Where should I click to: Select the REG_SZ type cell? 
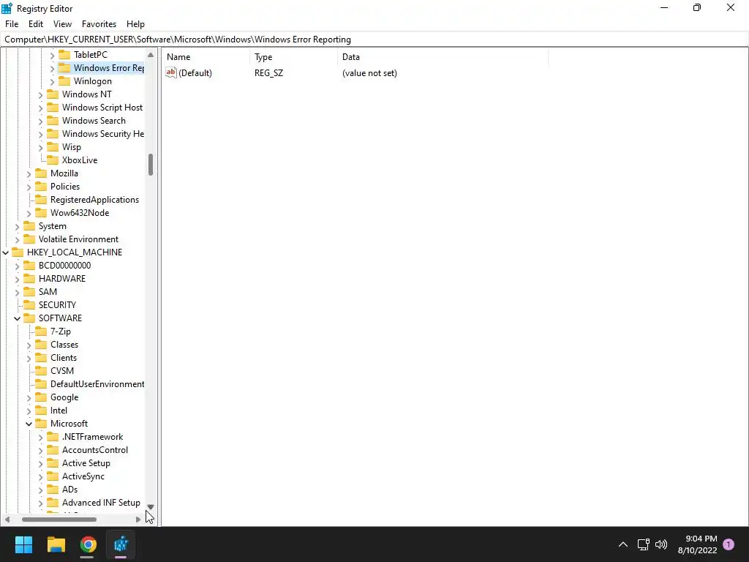tap(268, 73)
